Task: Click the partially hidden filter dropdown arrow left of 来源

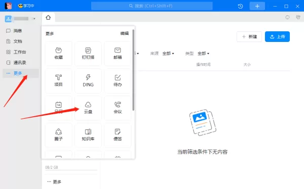Action: click(138, 54)
